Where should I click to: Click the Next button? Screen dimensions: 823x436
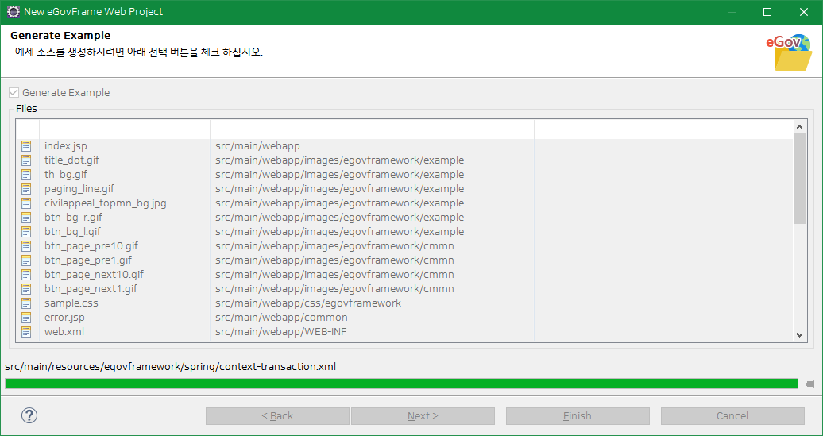tap(423, 416)
